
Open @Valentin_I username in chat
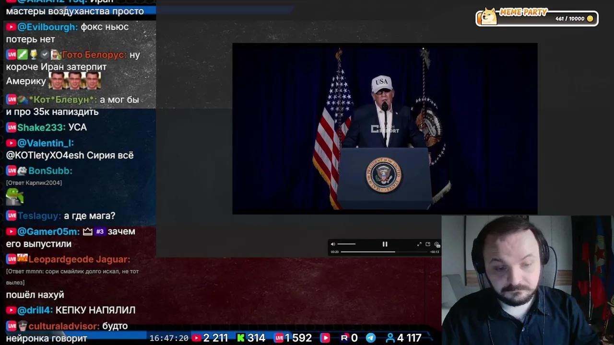[x=46, y=143]
